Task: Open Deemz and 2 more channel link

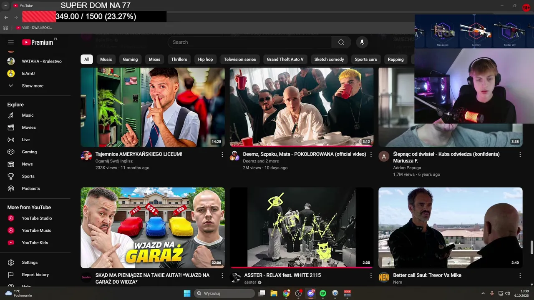Action: pos(261,161)
